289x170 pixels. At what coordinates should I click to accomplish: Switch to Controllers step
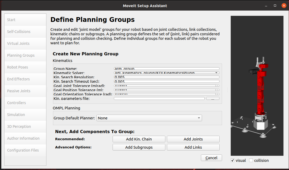[x=25, y=103]
